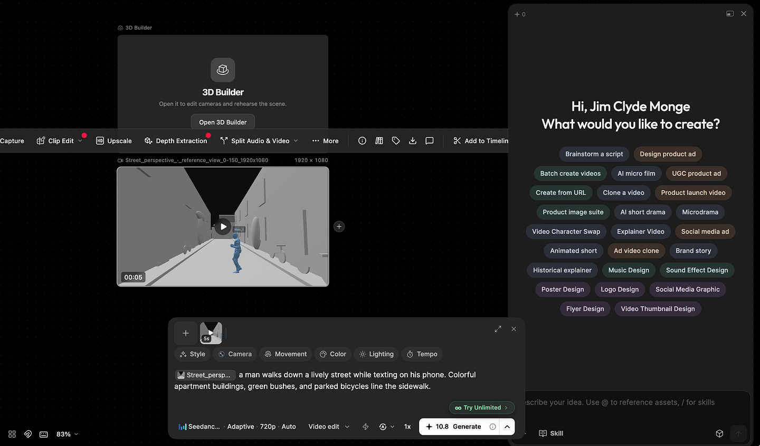760x446 pixels.
Task: Open the comment bubble icon in the clip toolbar
Action: pyautogui.click(x=430, y=141)
